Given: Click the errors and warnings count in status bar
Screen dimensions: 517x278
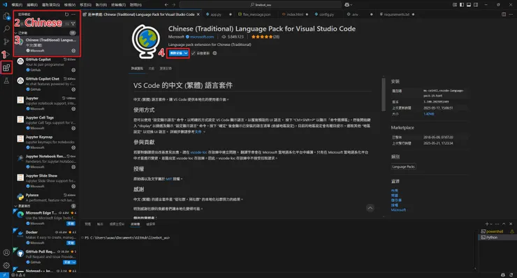Looking at the screenshot, I should click(18, 275).
